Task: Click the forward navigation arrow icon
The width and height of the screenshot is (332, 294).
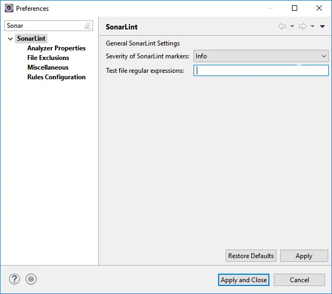Action: 303,26
